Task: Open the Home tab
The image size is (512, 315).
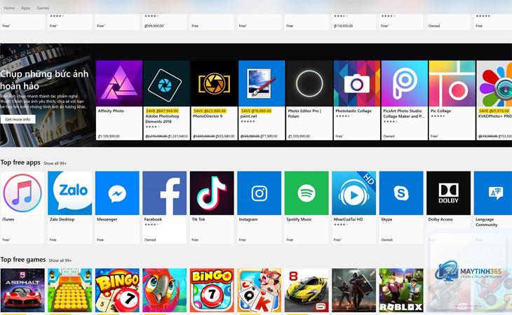Action: [9, 8]
